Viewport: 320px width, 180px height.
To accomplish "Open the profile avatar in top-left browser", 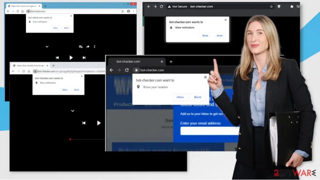I will (129, 11).
